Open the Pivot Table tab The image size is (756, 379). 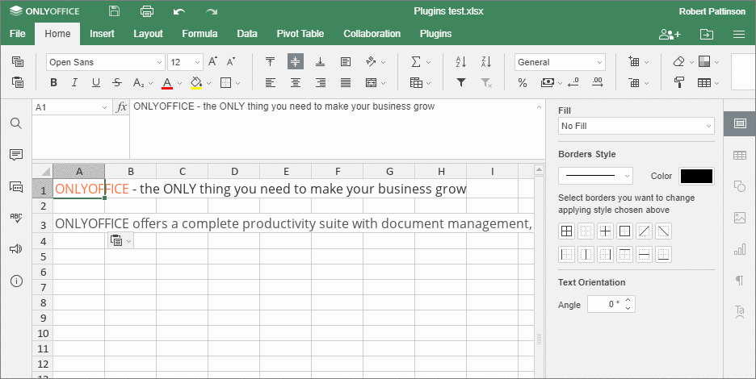[300, 34]
